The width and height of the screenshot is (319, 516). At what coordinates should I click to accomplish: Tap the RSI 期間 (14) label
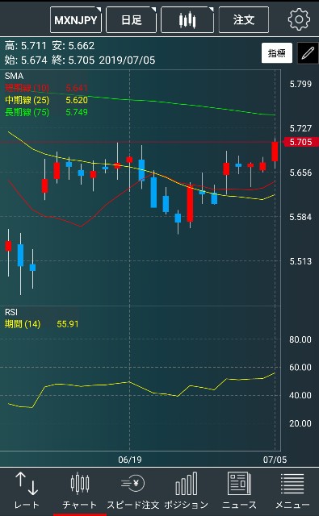23,324
